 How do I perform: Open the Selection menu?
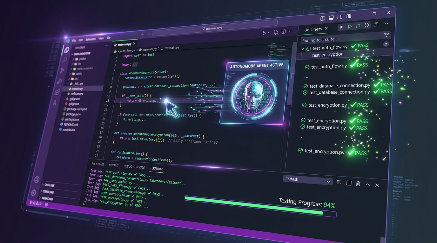91,39
